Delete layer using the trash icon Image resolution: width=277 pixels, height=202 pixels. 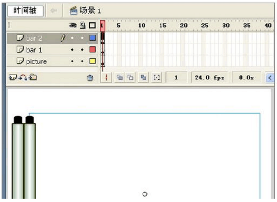click(x=90, y=78)
